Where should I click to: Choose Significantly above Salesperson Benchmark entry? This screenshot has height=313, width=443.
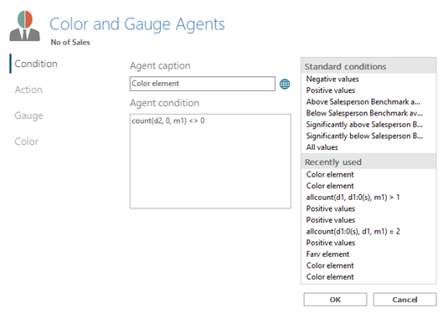(364, 125)
